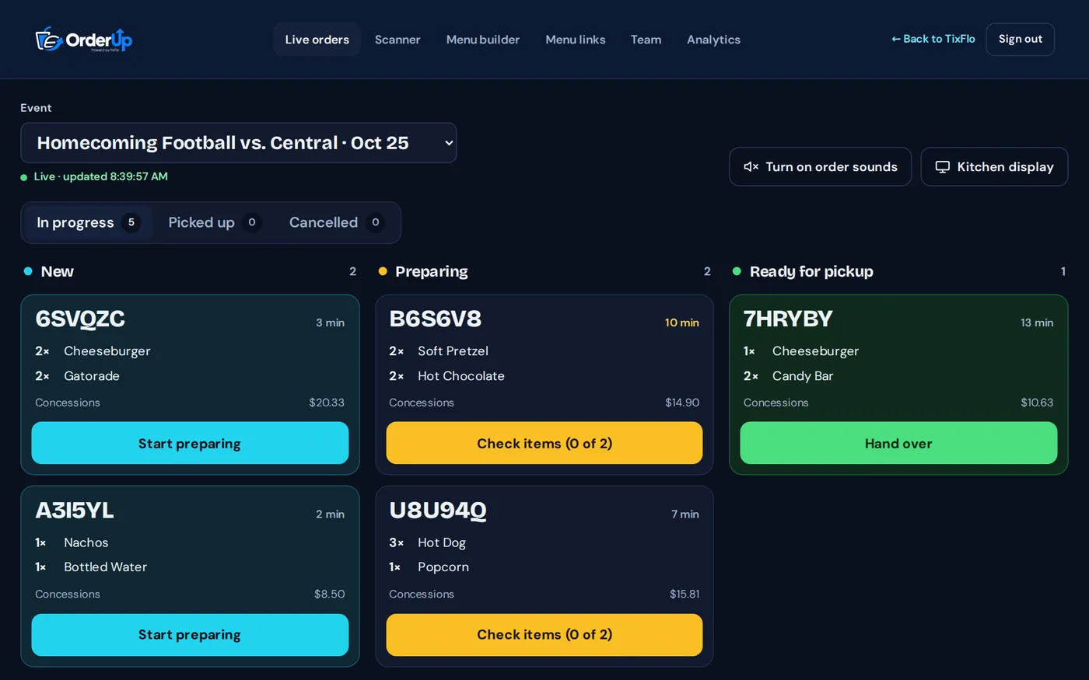Switch to the Picked up tab

tap(214, 223)
